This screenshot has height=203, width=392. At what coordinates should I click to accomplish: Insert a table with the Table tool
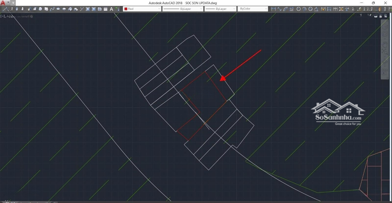106,9
